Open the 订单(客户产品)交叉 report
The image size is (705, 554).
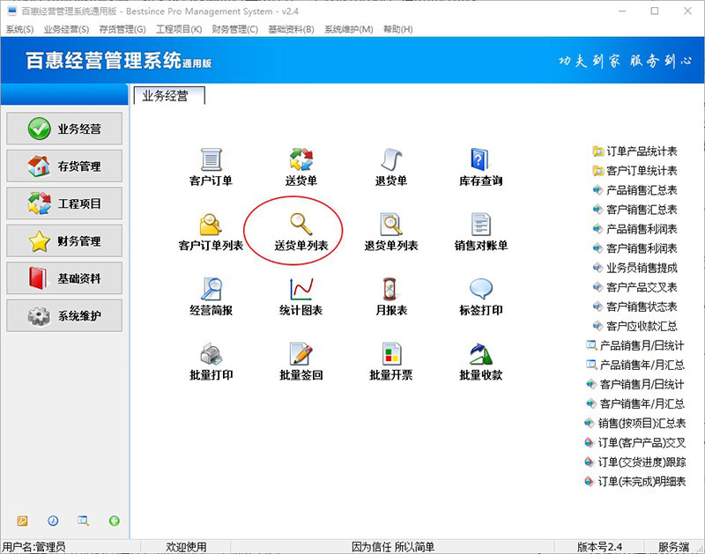(x=634, y=442)
